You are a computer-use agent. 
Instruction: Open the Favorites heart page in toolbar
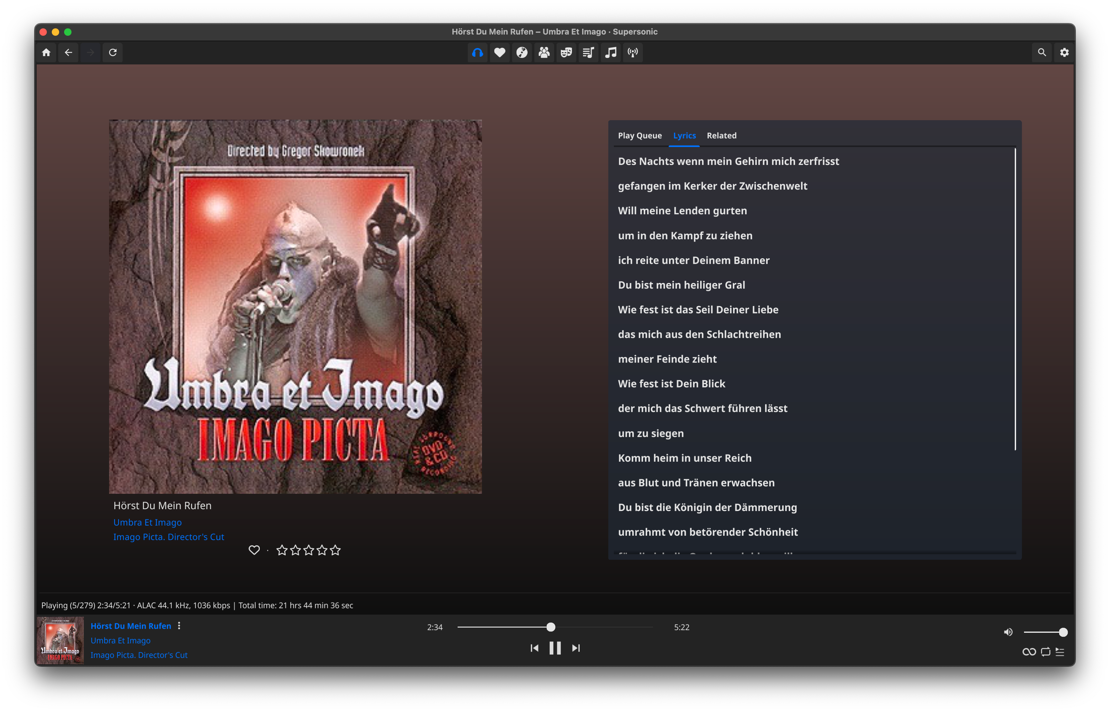pos(500,52)
